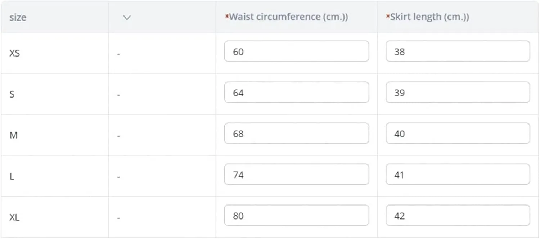540x239 pixels.
Task: Select S waist circumference field showing 64
Action: pyautogui.click(x=297, y=93)
